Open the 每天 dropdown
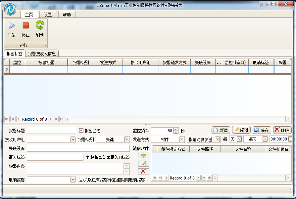 265,139
